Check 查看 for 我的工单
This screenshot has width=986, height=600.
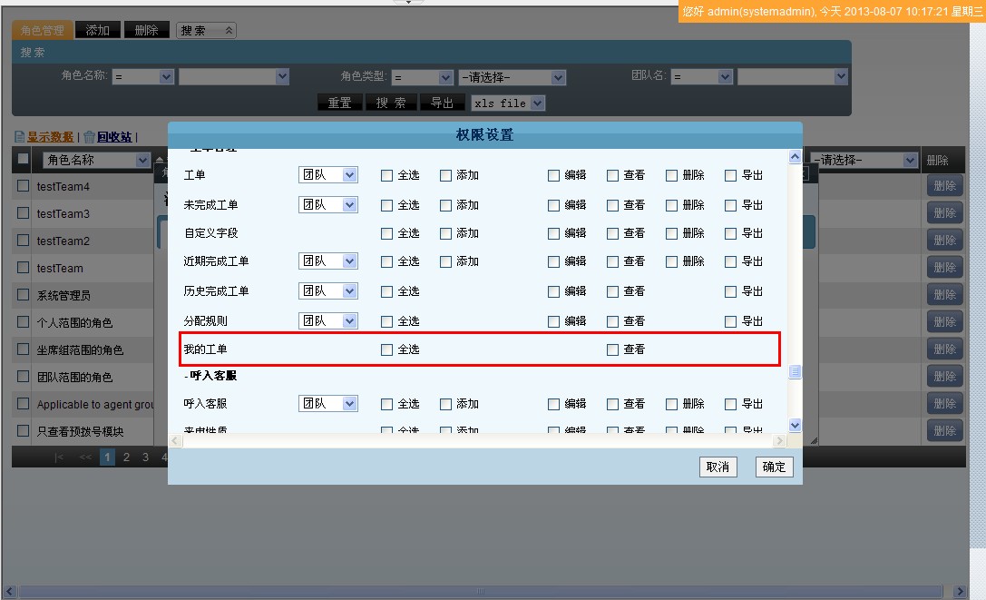point(613,349)
